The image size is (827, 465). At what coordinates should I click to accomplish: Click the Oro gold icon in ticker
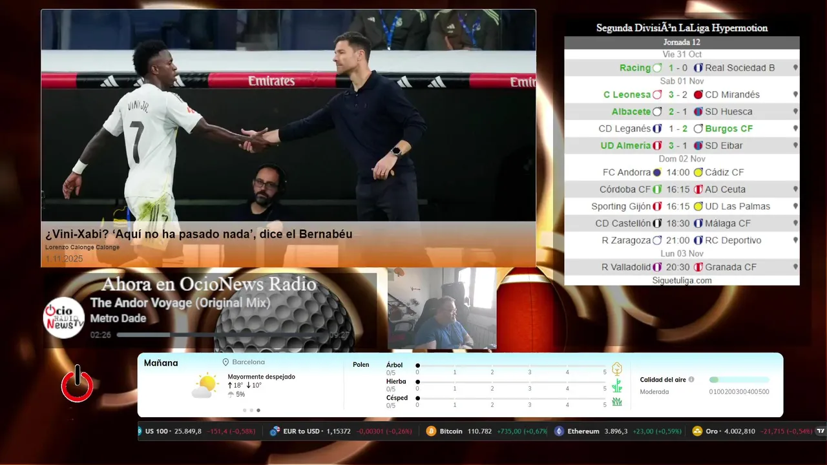697,431
